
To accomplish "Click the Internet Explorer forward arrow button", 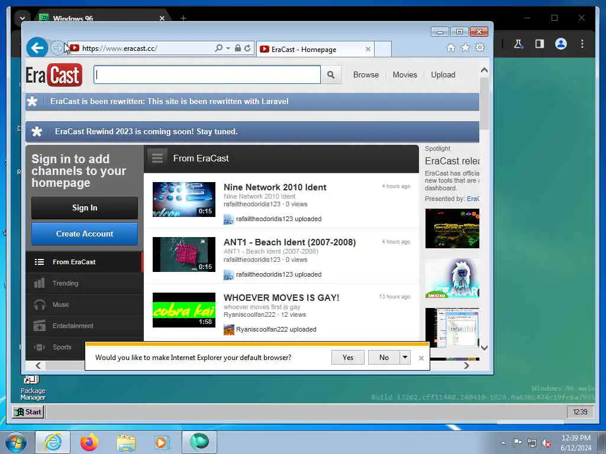I will (x=57, y=48).
